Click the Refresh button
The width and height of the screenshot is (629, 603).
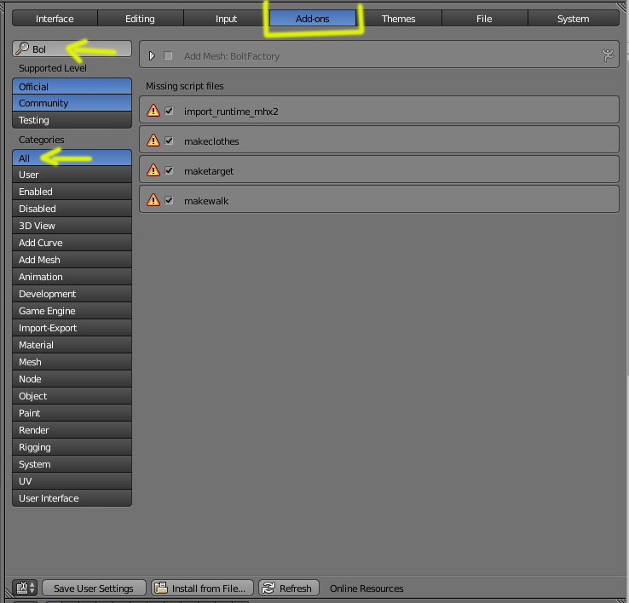click(289, 588)
